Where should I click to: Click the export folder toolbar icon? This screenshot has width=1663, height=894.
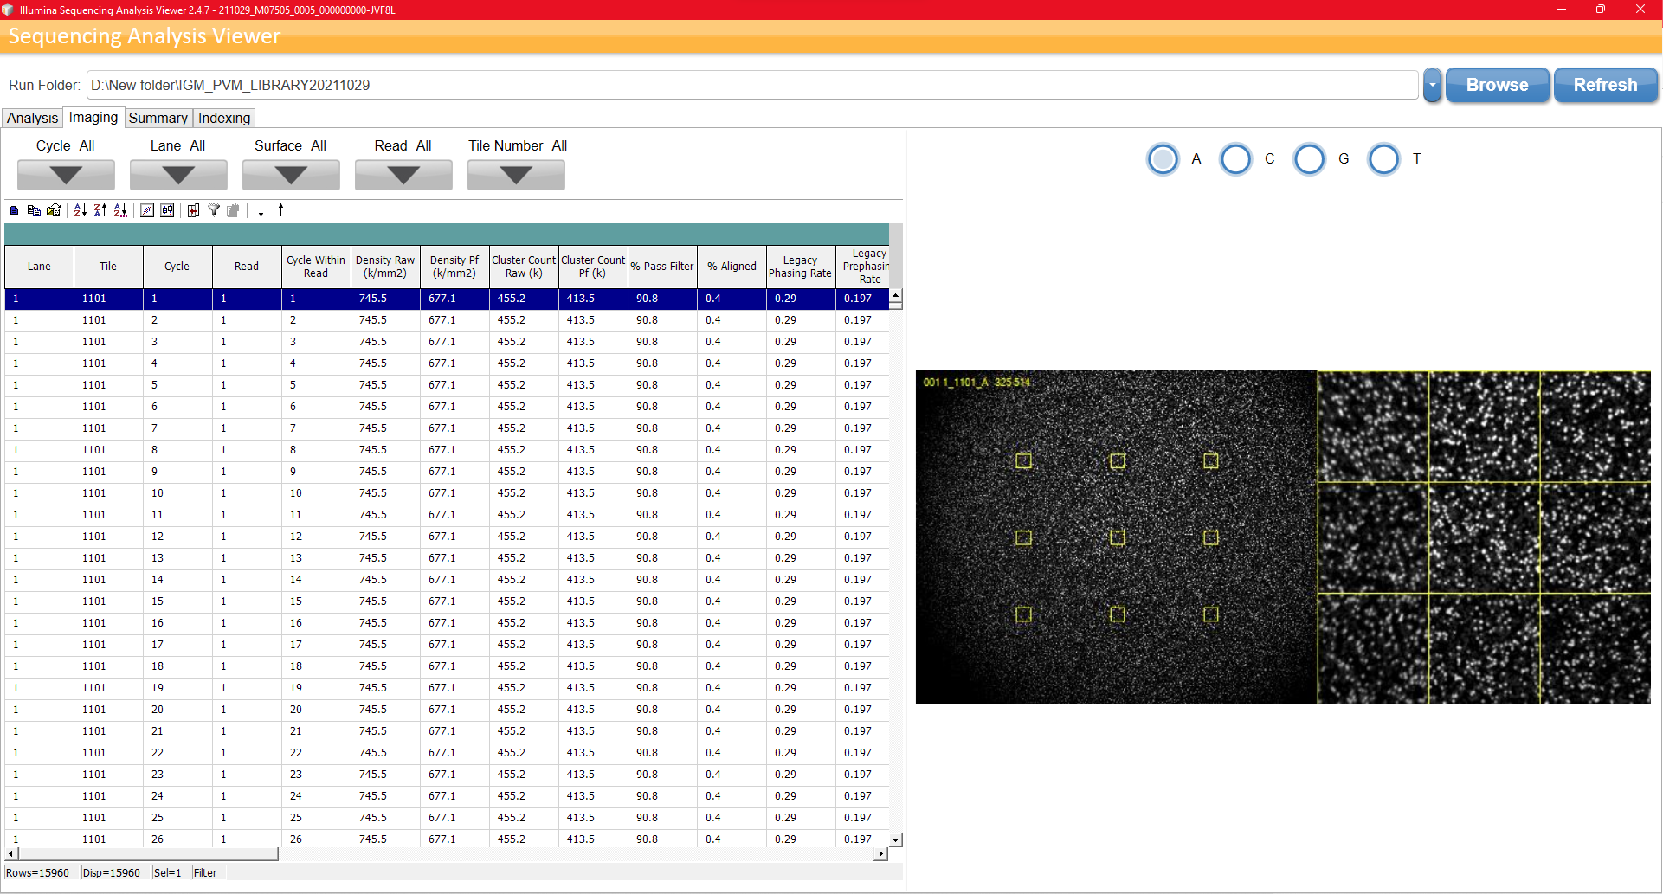(x=54, y=210)
